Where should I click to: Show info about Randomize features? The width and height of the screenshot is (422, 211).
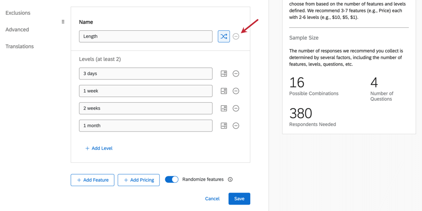[230, 180]
